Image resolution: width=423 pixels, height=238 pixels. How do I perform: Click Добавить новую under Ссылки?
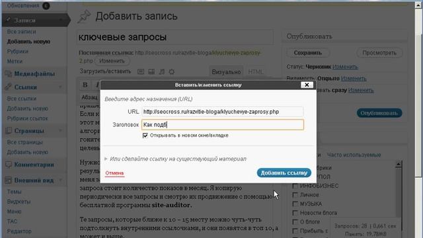[27, 108]
